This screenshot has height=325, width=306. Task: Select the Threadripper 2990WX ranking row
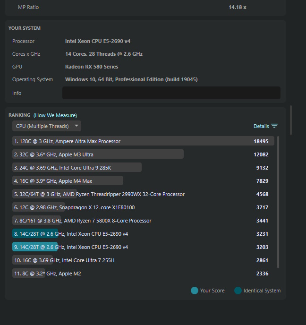[x=143, y=194]
